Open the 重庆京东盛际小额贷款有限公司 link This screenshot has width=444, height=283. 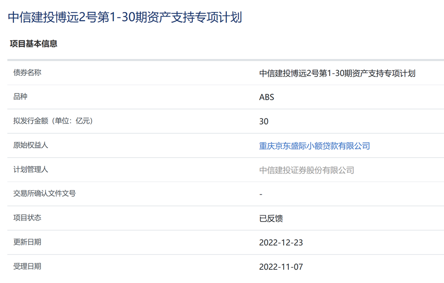(314, 146)
